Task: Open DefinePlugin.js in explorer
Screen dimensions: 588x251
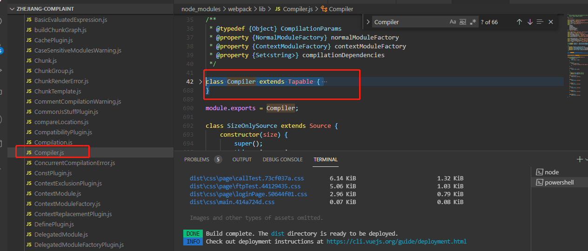Action: [54, 225]
